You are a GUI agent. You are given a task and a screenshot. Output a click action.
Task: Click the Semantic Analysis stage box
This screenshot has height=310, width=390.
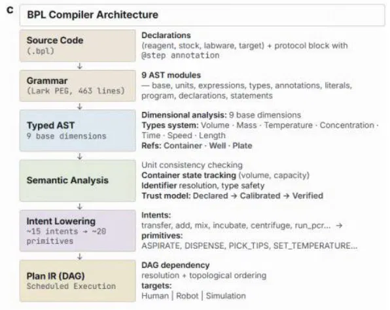point(78,181)
